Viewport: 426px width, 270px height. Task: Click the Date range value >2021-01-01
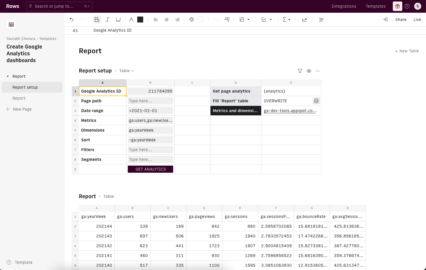pyautogui.click(x=150, y=111)
